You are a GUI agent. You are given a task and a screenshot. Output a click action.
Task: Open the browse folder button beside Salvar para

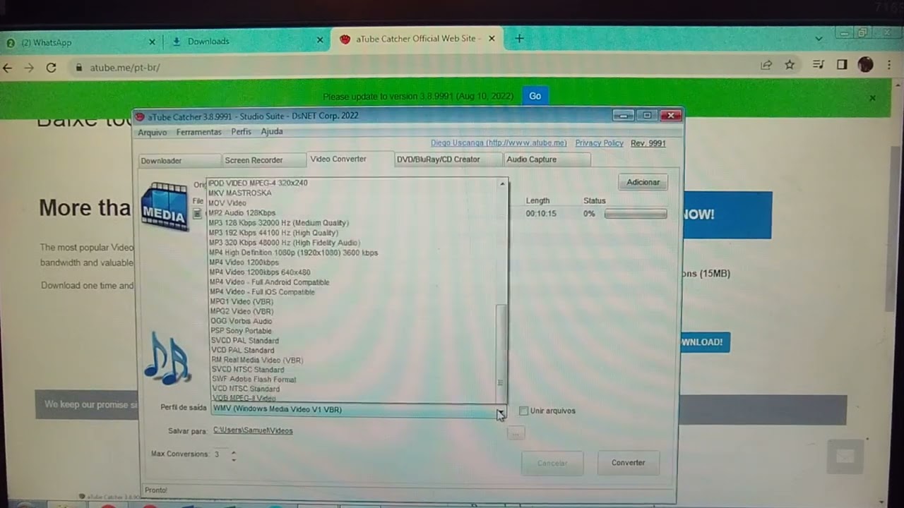516,433
